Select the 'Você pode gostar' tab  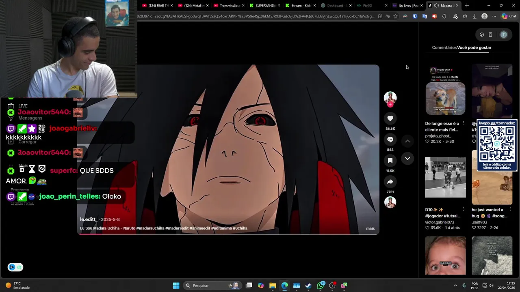(474, 47)
